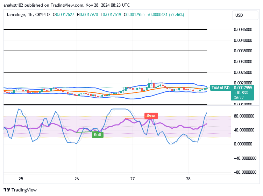Screen dimensions: 263x196
Task: Click the TradingView logo at bottom
Action: [x=20, y=190]
